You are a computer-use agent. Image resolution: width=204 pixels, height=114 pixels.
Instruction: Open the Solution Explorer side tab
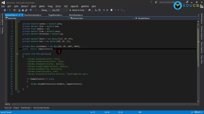(202, 33)
